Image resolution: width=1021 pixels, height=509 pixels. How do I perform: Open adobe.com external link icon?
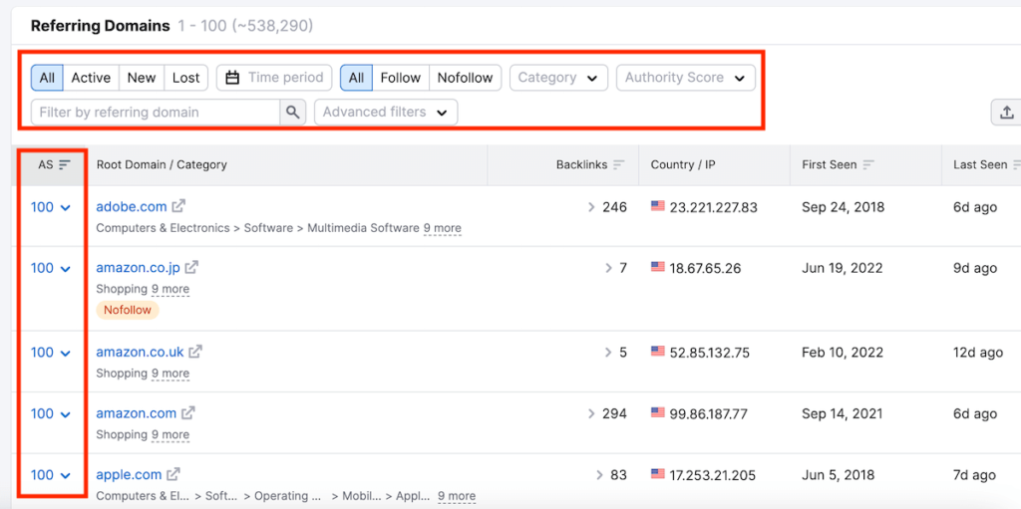point(178,206)
